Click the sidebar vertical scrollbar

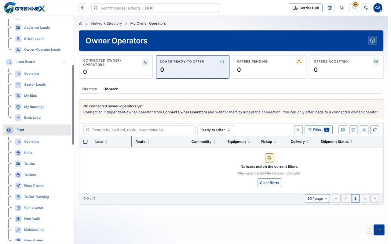pyautogui.click(x=73, y=105)
